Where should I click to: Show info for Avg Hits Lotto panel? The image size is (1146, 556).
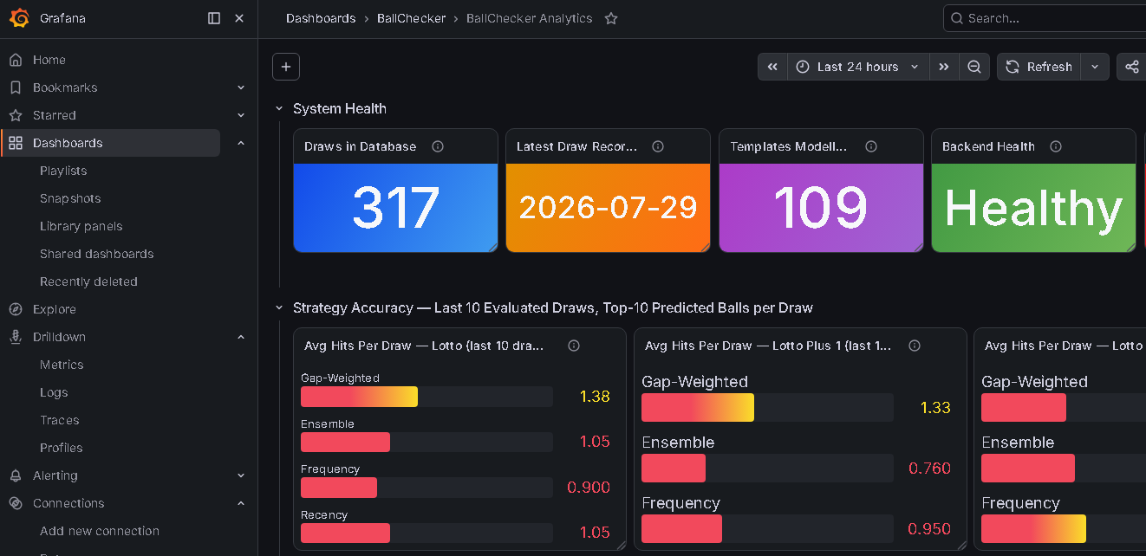[x=574, y=346]
